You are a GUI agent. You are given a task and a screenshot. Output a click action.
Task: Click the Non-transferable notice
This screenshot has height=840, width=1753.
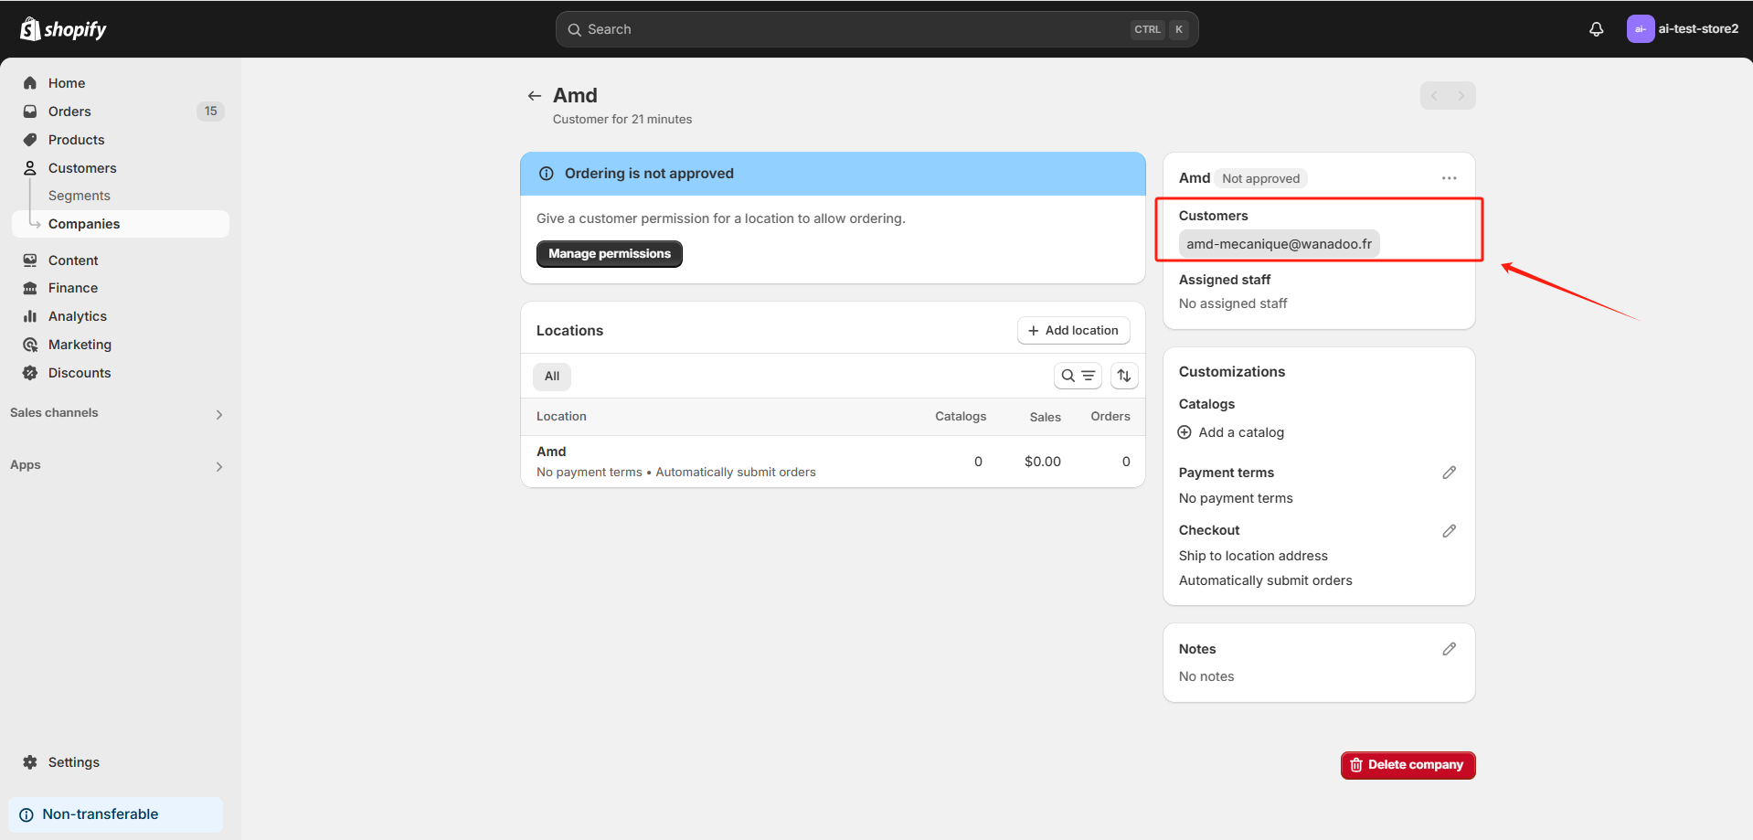115,814
